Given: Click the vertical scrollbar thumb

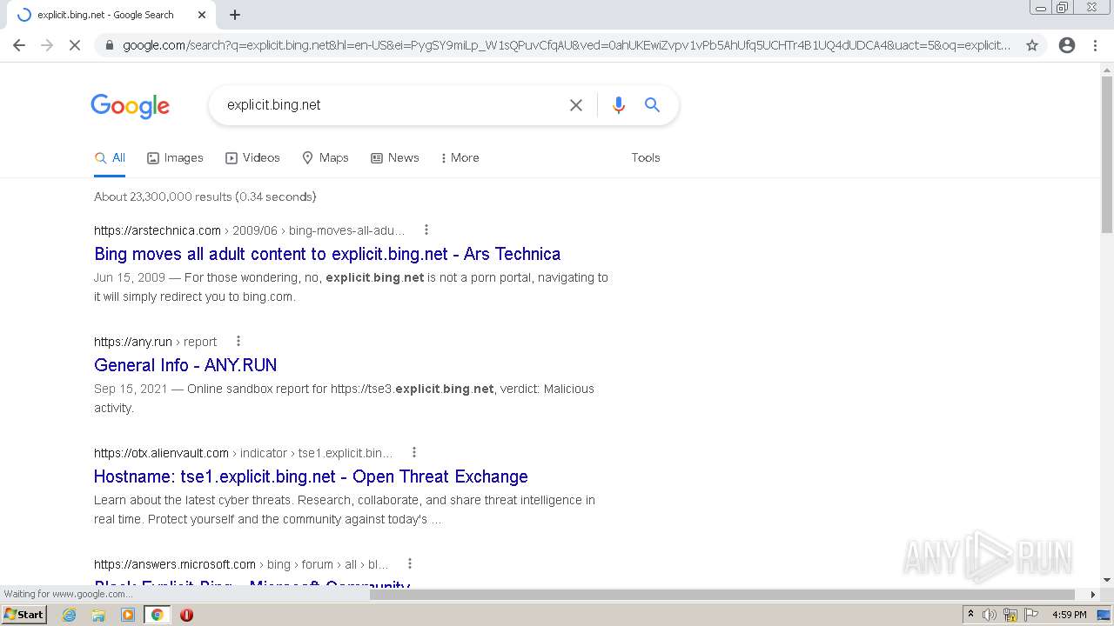Looking at the screenshot, I should pos(1107,155).
